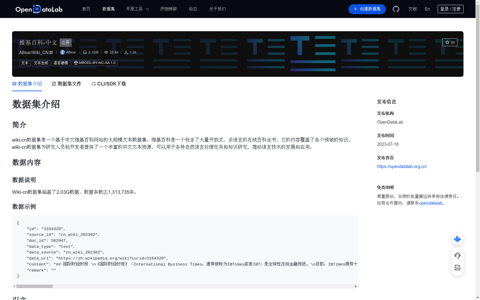Click the code block horizontal scrollbar thumb
480x300 pixels.
point(34,286)
